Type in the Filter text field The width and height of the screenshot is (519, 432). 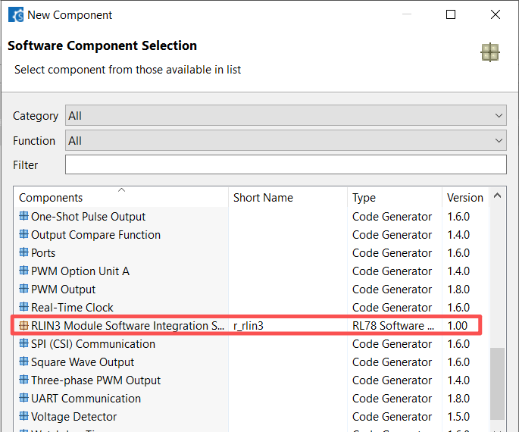click(286, 165)
